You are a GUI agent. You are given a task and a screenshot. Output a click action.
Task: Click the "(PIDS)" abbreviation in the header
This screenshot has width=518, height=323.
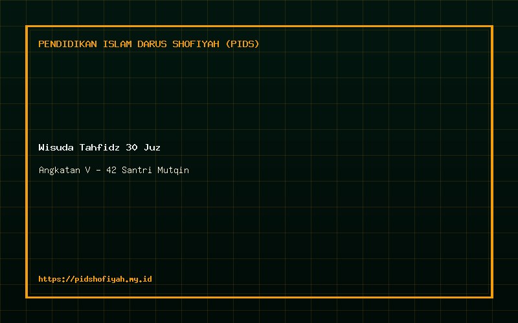click(x=242, y=44)
